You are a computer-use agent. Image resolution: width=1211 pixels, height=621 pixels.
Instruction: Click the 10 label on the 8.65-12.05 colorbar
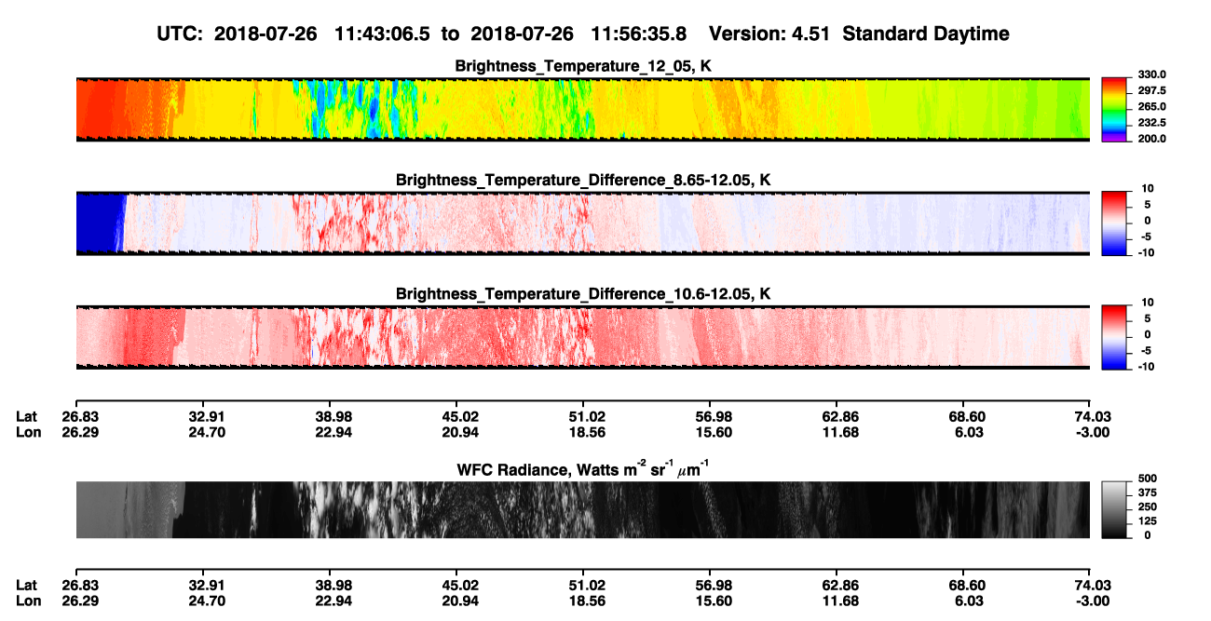[x=1149, y=189]
